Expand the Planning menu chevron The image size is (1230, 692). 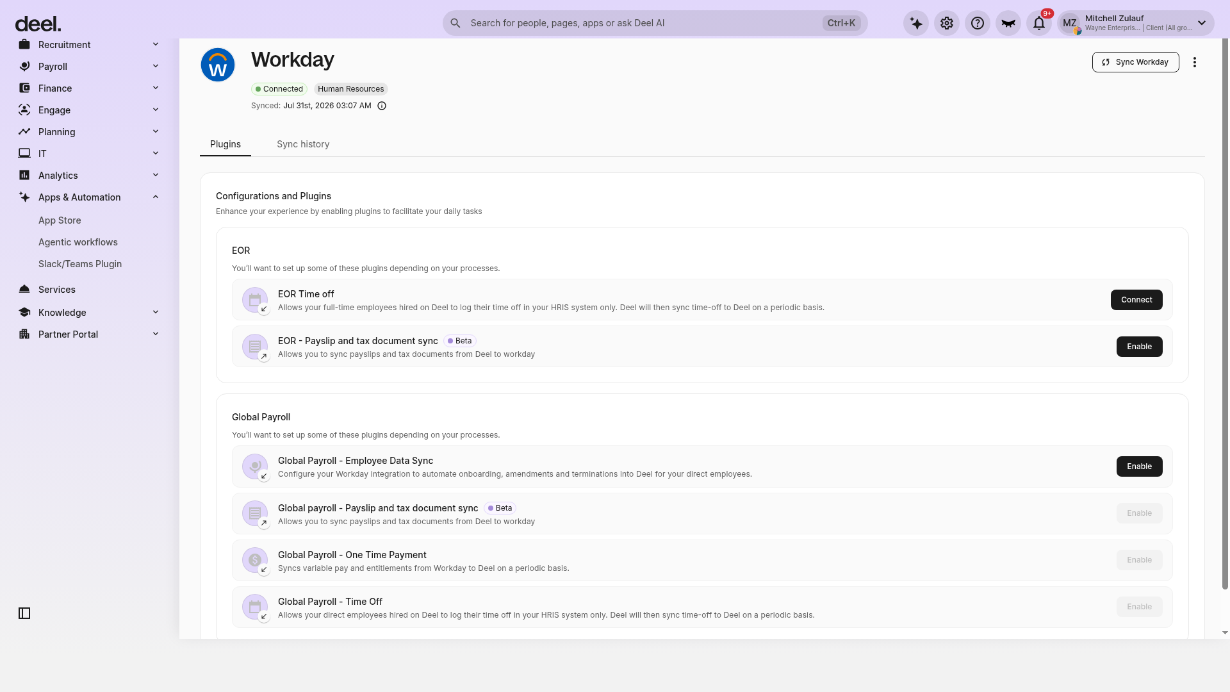coord(156,131)
